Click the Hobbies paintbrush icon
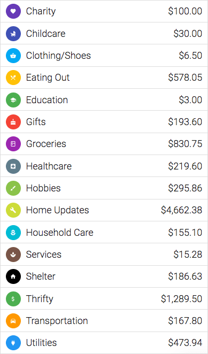This screenshot has width=208, height=354. tap(13, 188)
